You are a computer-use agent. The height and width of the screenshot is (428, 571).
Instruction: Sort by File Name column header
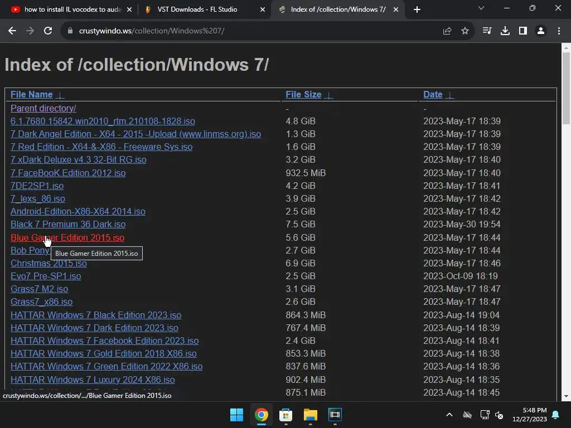[31, 95]
